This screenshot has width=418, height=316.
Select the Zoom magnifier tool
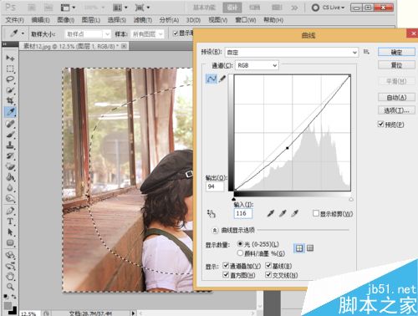tap(10, 286)
